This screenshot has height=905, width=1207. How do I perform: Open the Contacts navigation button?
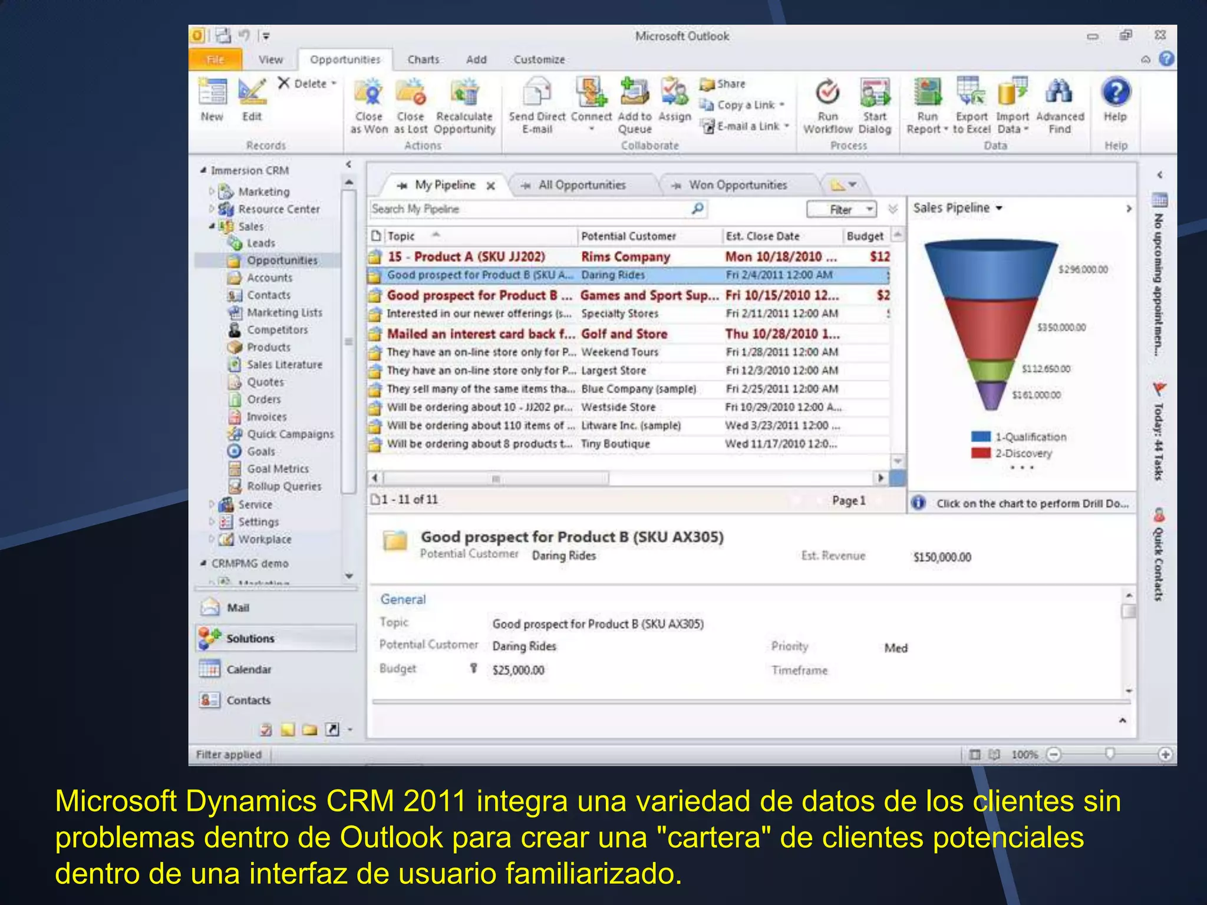(x=276, y=700)
